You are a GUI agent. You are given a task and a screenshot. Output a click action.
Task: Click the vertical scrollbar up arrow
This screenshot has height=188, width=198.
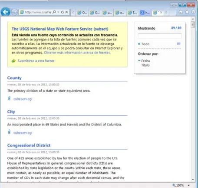point(193,19)
